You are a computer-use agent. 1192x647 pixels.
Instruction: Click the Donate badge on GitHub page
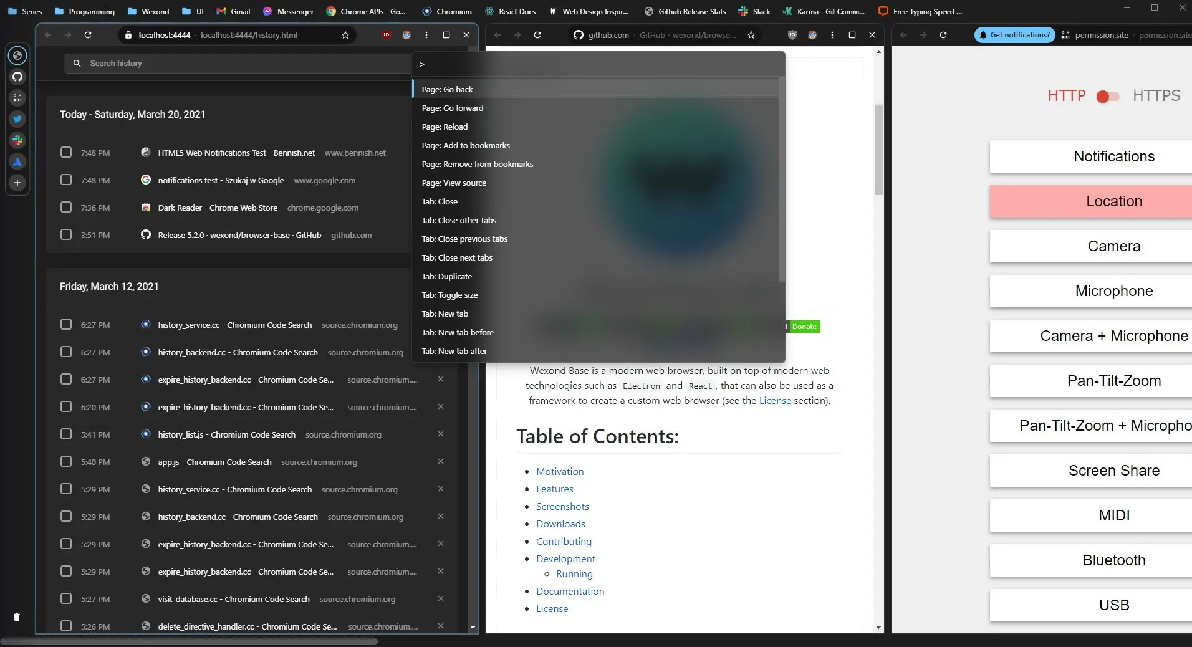click(804, 327)
